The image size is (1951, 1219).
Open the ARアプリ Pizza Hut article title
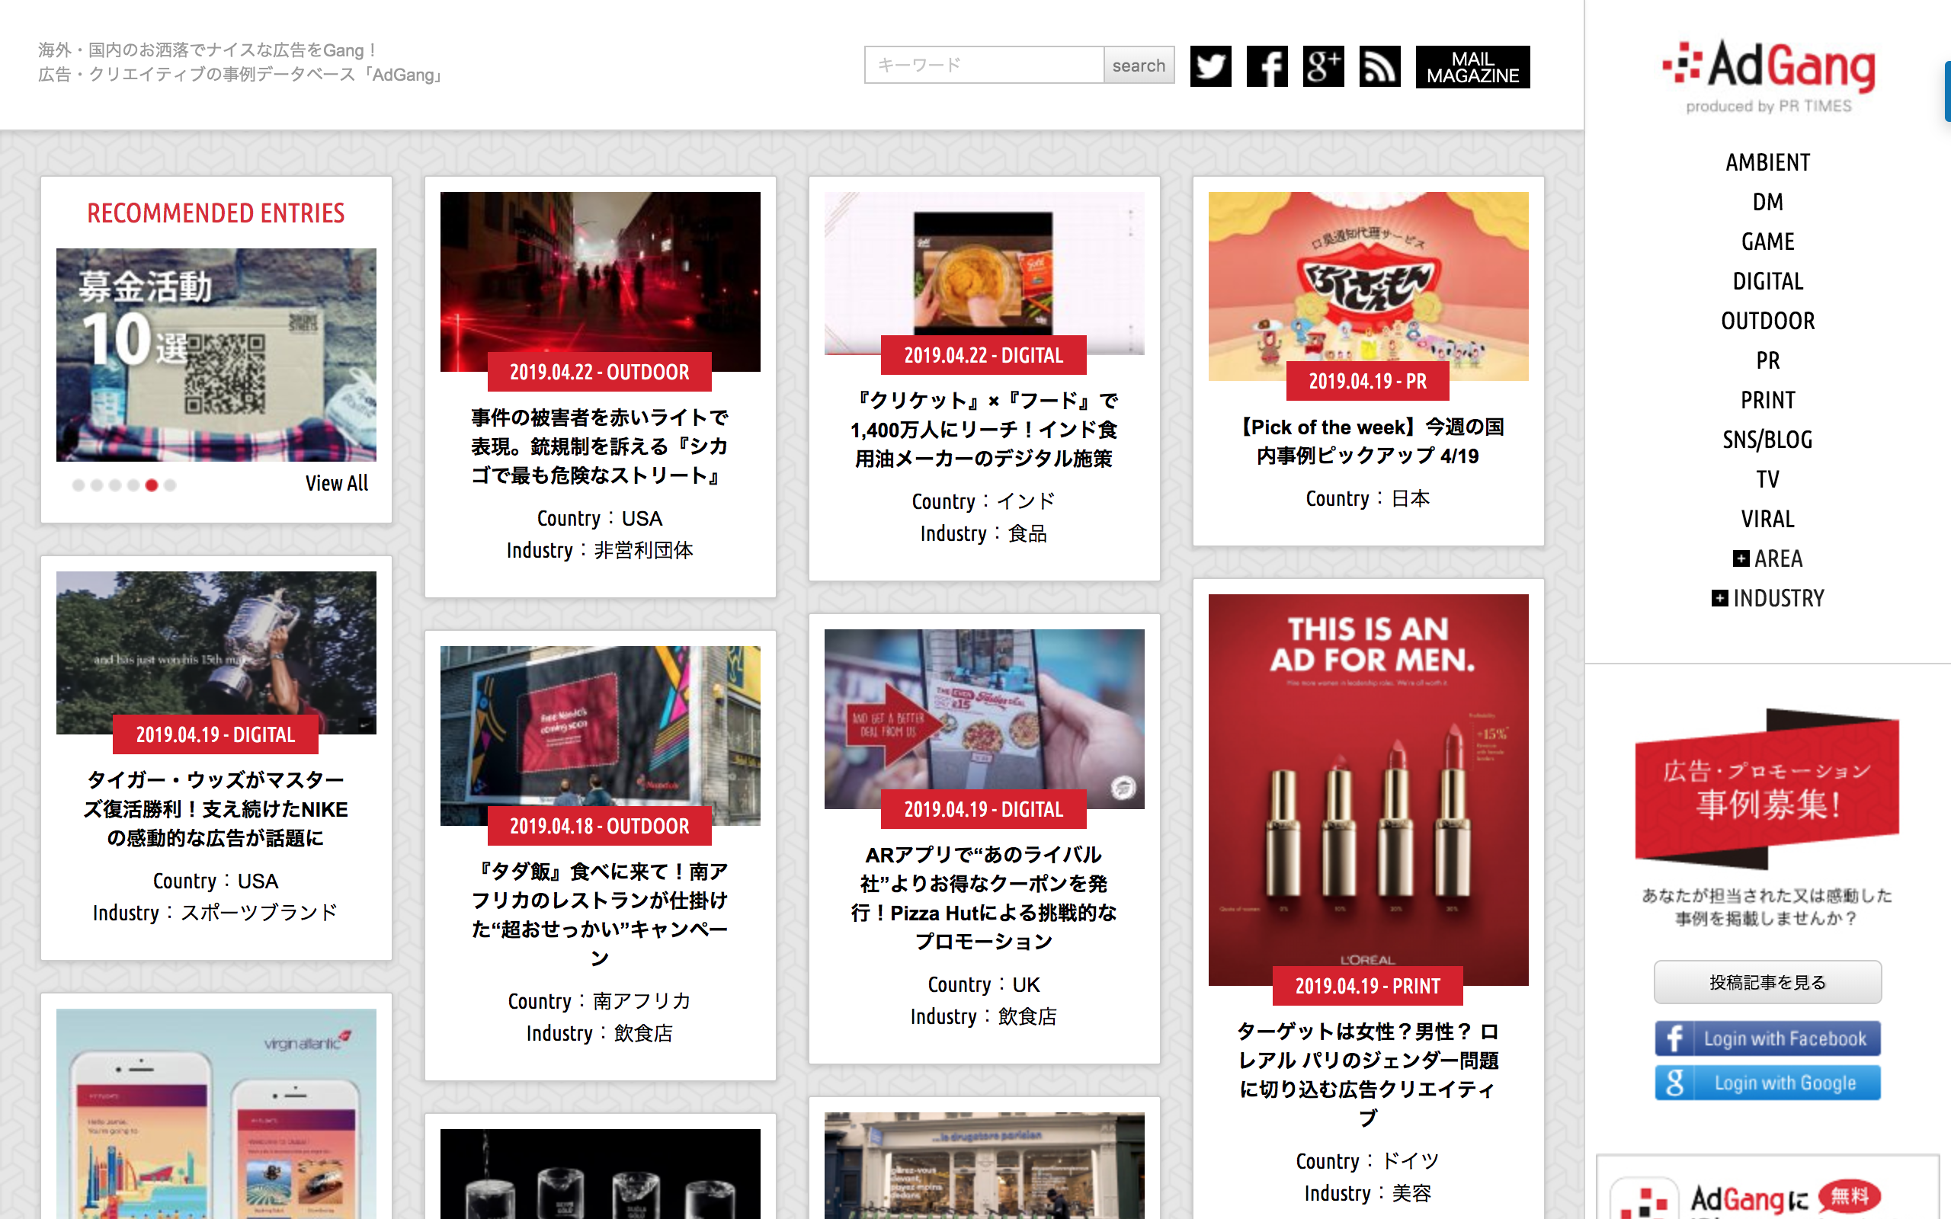coord(984,897)
